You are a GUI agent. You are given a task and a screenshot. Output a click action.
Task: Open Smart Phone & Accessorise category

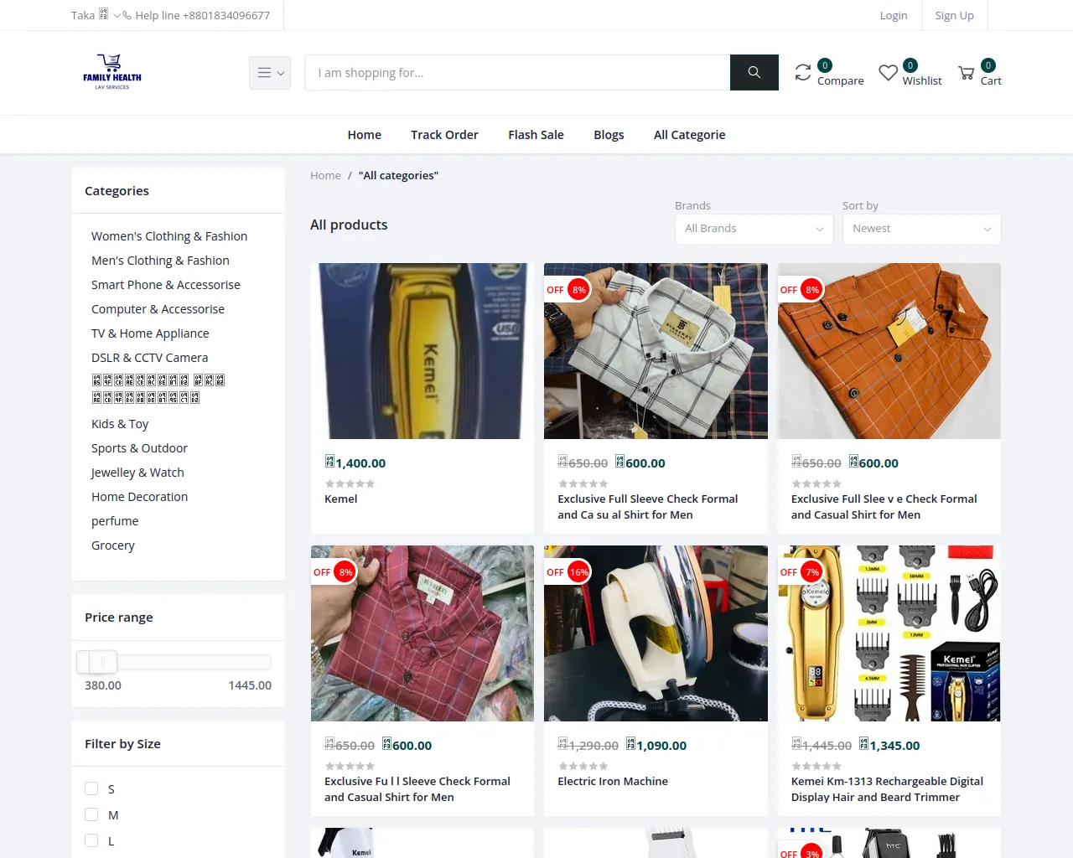click(166, 285)
